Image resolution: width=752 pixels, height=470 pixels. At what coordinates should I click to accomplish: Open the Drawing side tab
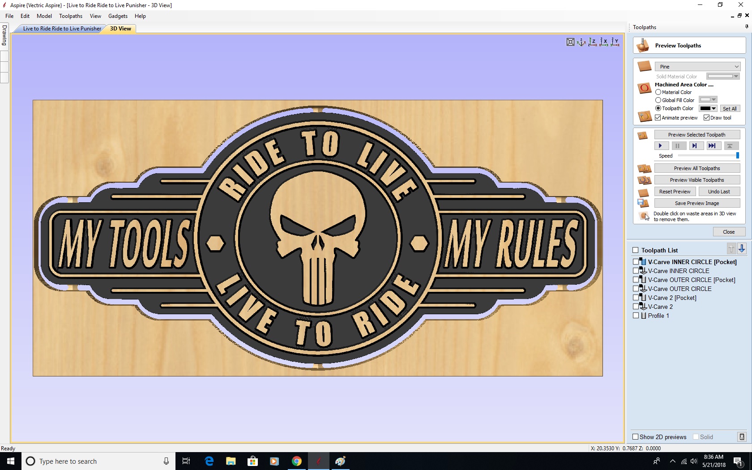(x=4, y=35)
